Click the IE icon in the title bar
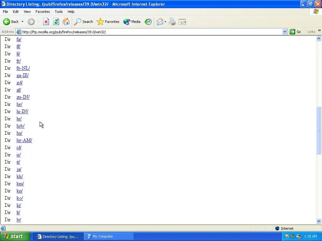Viewport: 322px width, 241px height. (3, 4)
